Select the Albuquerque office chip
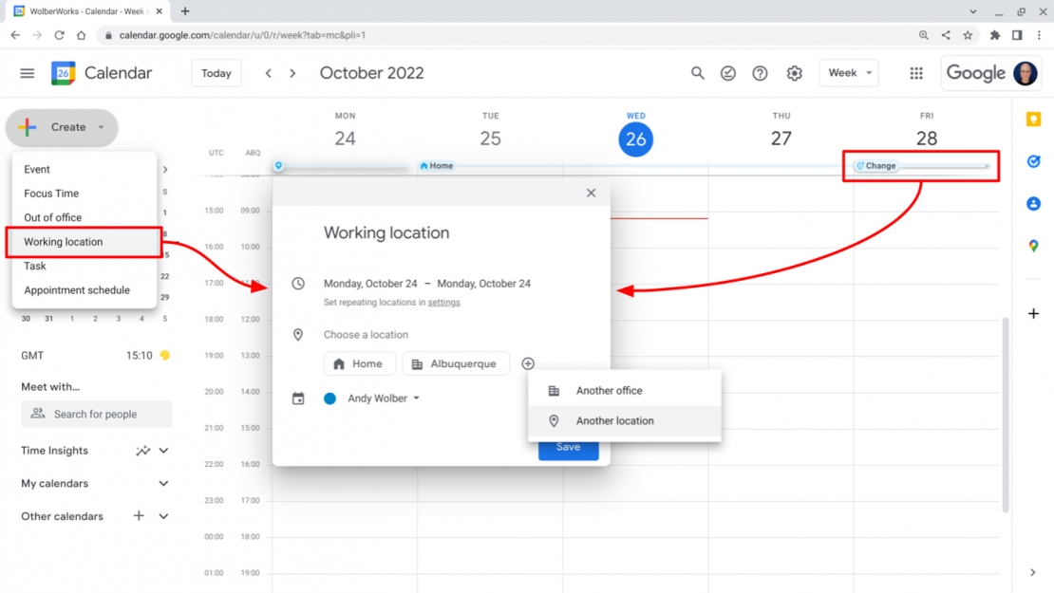Screen dimensions: 1054x593 [x=455, y=363]
